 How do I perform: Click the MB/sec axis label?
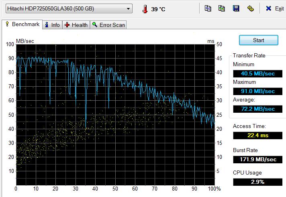coord(25,41)
